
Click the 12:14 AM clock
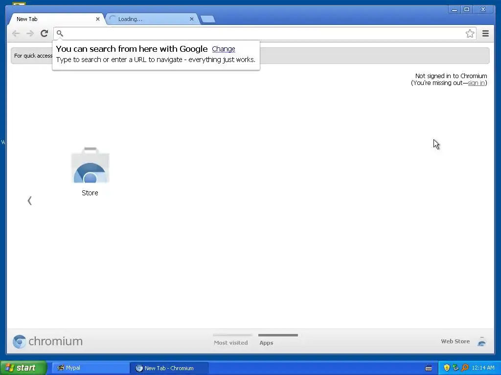(x=483, y=368)
